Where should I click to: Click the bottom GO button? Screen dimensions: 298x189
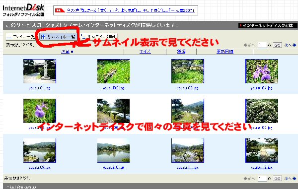tap(277, 179)
